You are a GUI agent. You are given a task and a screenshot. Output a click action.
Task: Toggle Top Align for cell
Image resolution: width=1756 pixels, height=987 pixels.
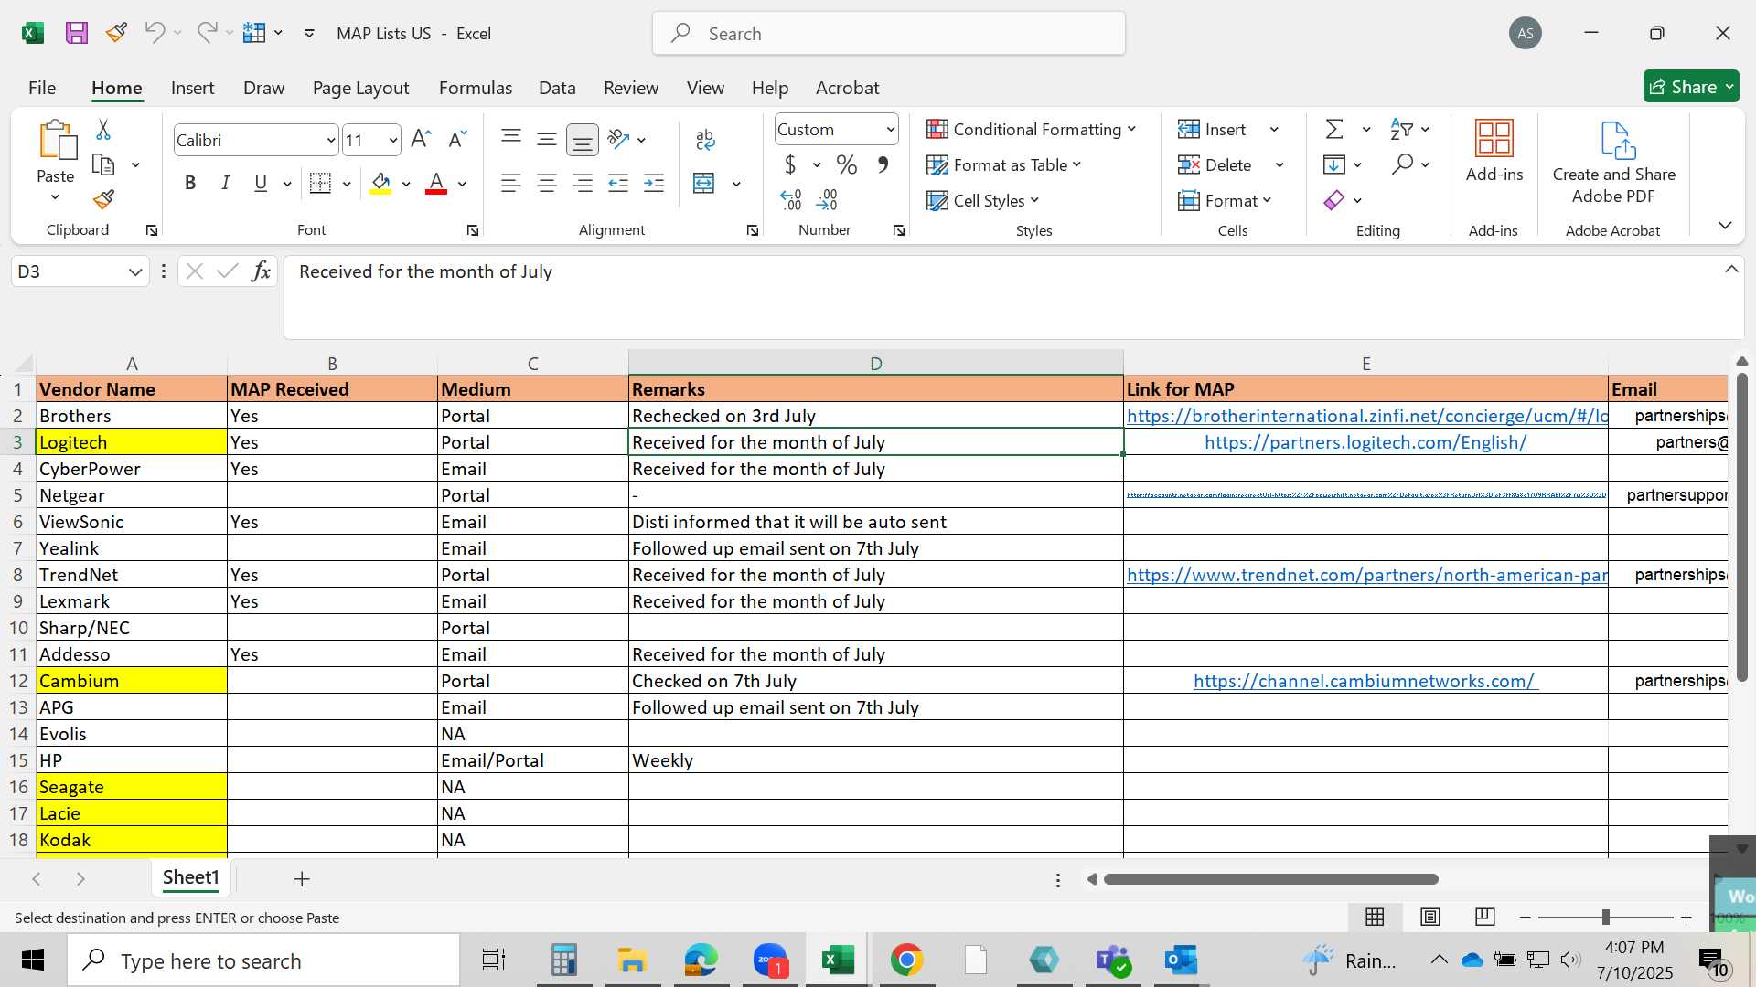pyautogui.click(x=511, y=139)
